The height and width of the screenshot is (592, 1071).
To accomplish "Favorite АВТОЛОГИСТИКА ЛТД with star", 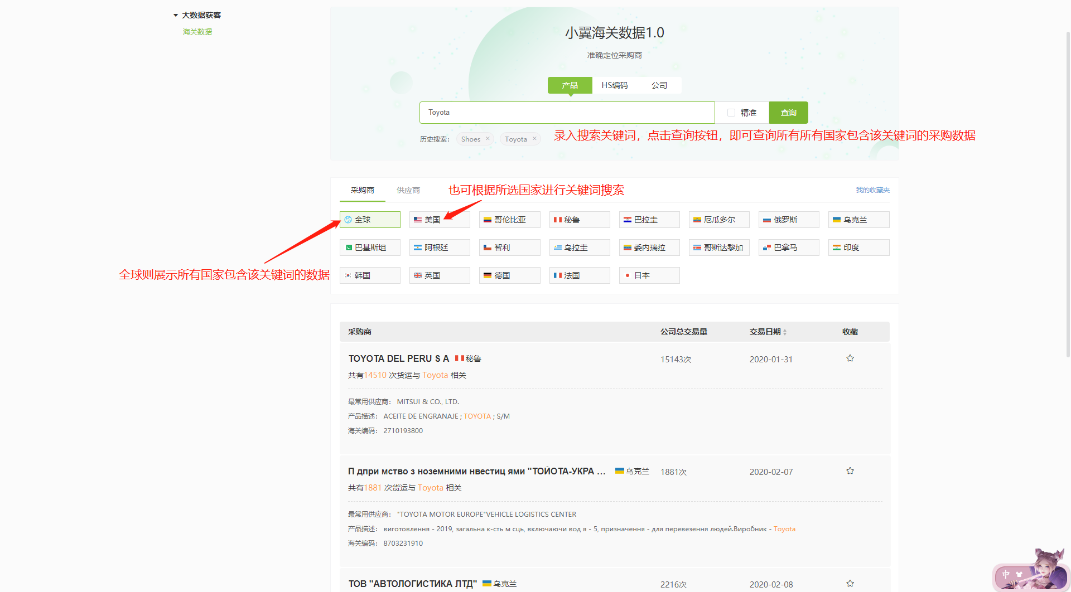I will 850,584.
